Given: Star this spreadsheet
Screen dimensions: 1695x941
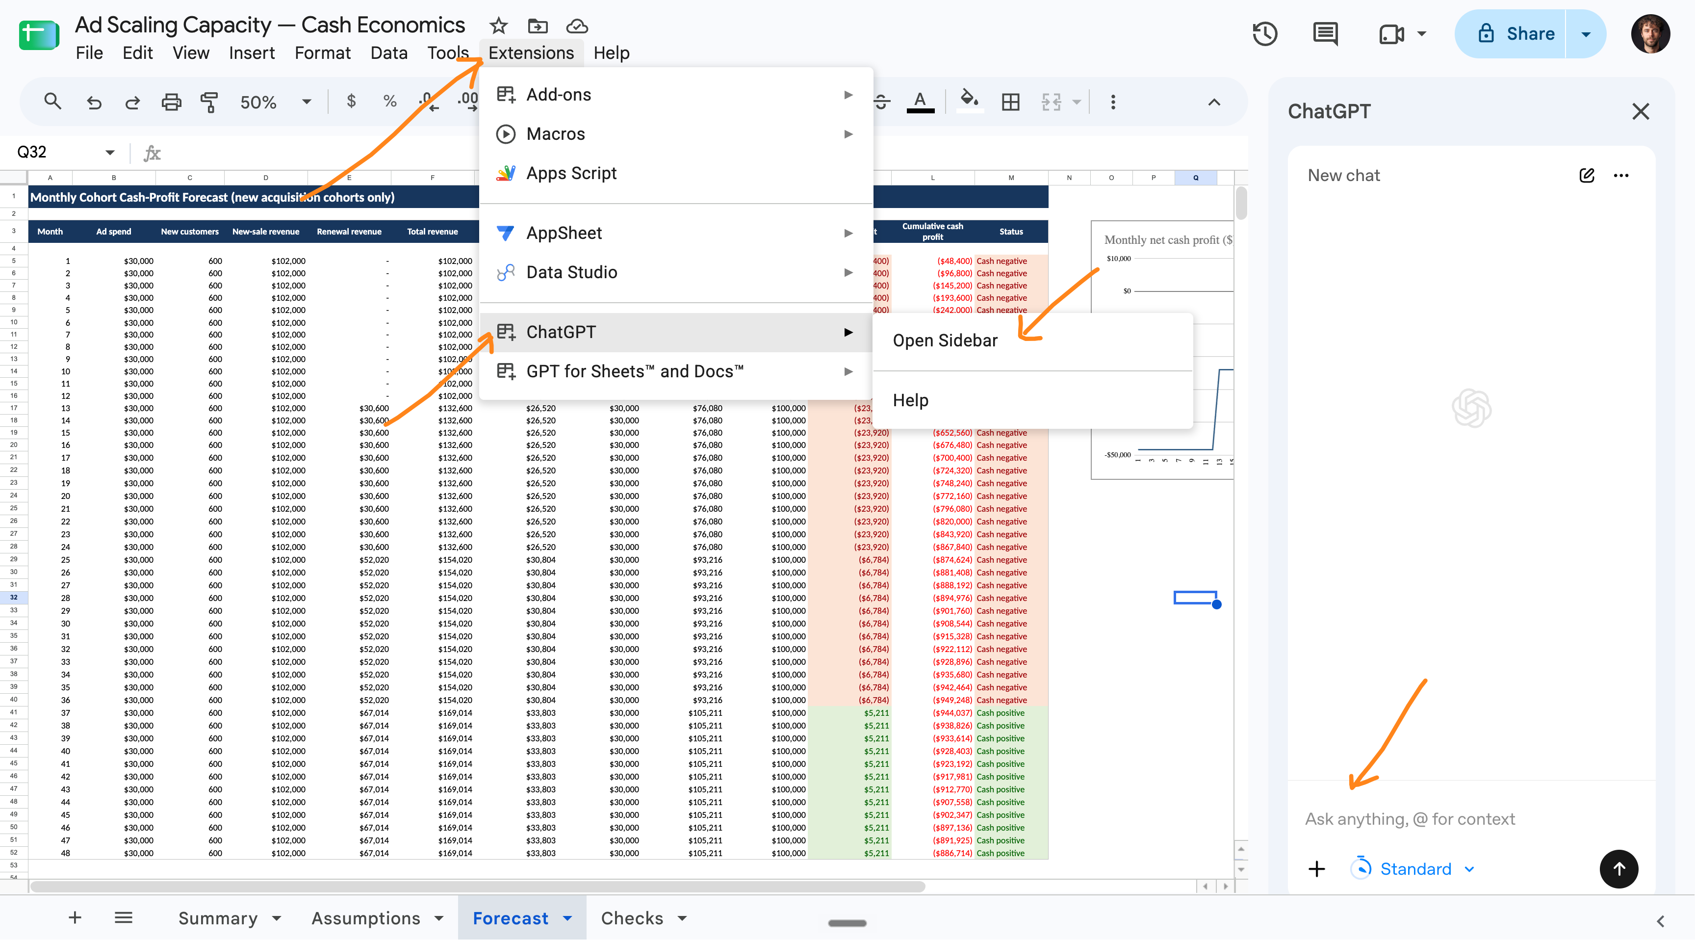Looking at the screenshot, I should (x=499, y=26).
